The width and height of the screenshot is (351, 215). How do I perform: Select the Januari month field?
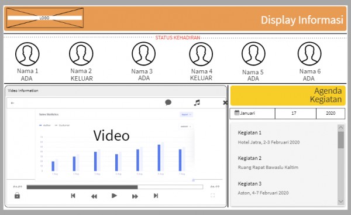pos(253,114)
